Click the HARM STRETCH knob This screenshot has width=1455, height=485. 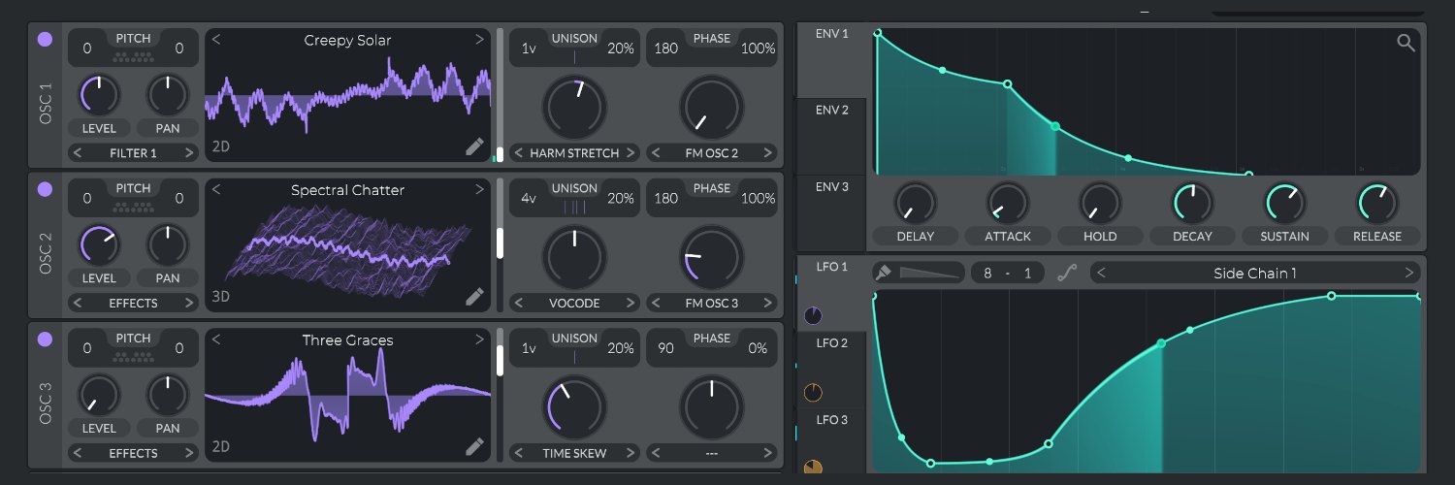tap(574, 107)
